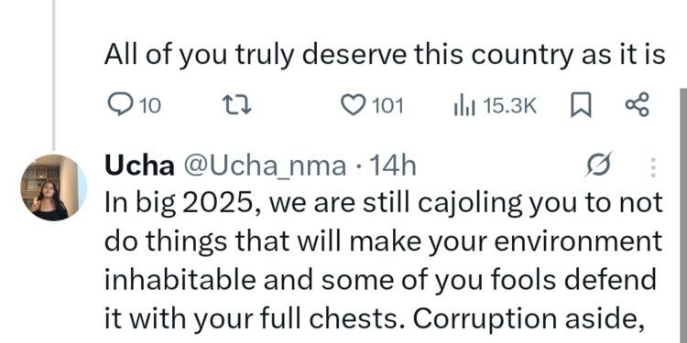Image resolution: width=687 pixels, height=343 pixels.
Task: Open the Grok slash-circle icon on Ucha's tweet
Action: pos(598,166)
